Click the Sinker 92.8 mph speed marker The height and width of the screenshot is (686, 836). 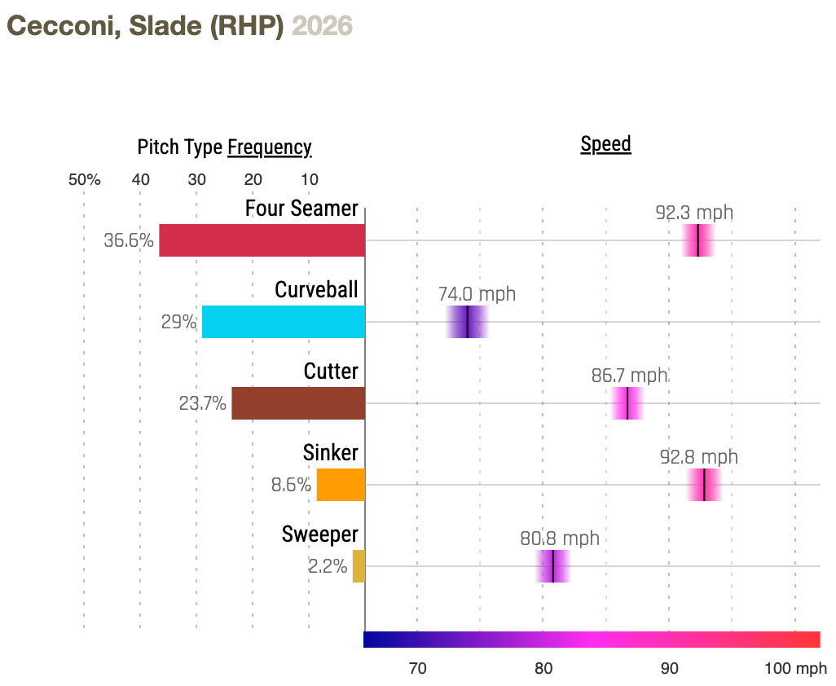tap(704, 485)
